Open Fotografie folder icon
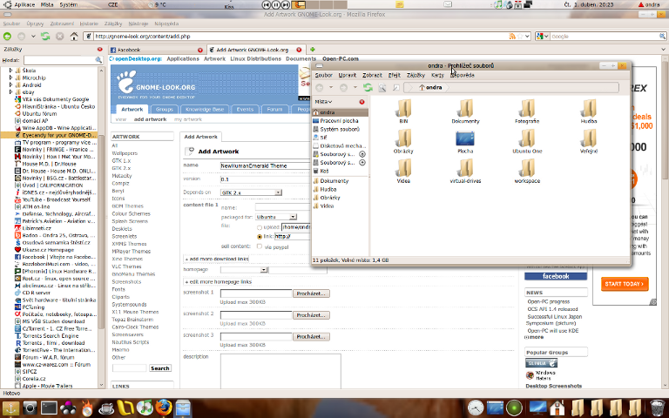669x418 pixels. point(527,111)
